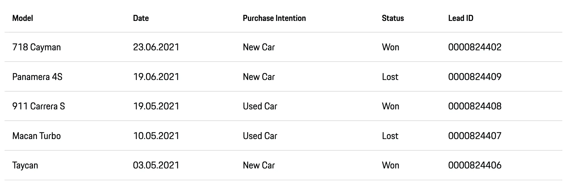Click the Won status in Taycan row
The image size is (566, 182).
click(x=390, y=165)
